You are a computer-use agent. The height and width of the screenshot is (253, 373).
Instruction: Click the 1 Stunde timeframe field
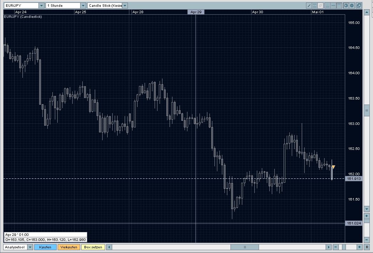point(63,5)
